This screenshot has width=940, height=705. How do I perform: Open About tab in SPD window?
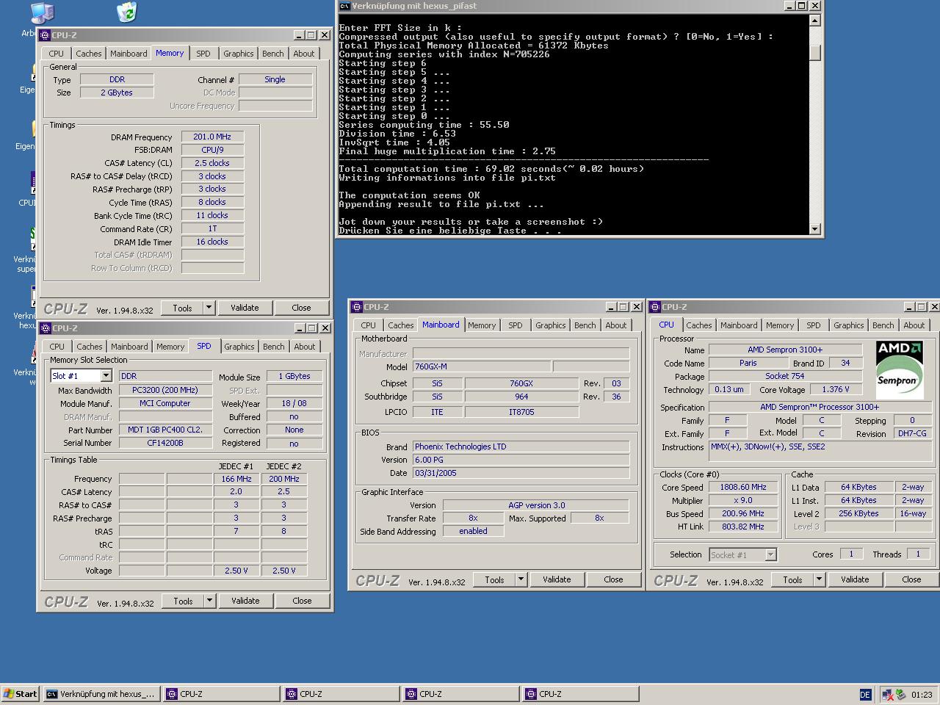pos(305,347)
